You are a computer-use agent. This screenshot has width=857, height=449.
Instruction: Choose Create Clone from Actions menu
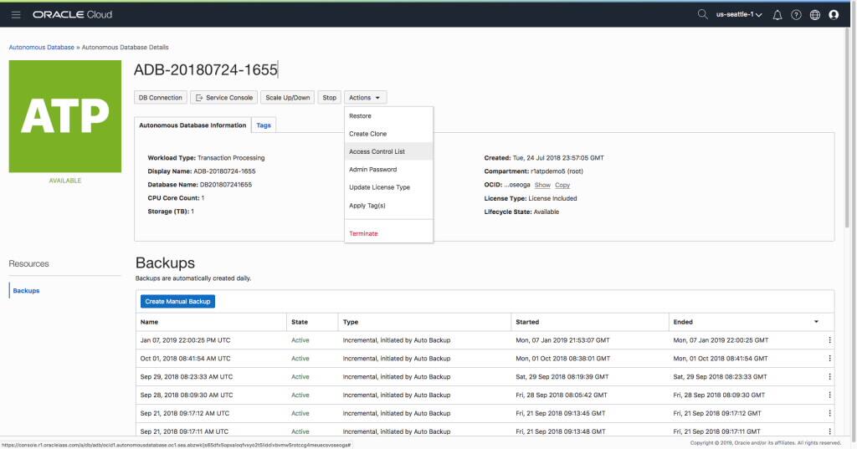[x=368, y=134]
